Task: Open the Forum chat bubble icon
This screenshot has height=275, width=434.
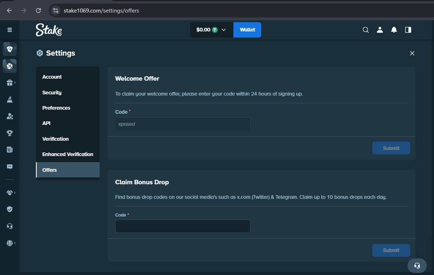Action: pyautogui.click(x=10, y=167)
